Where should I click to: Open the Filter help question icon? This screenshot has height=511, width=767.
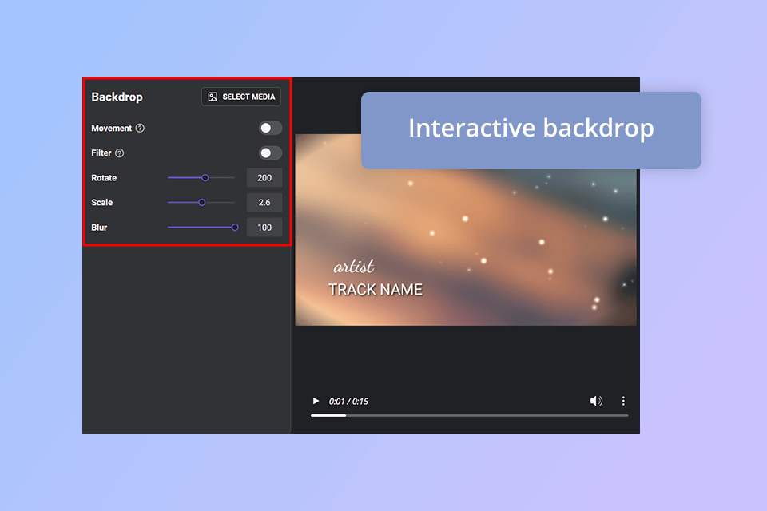click(x=119, y=153)
